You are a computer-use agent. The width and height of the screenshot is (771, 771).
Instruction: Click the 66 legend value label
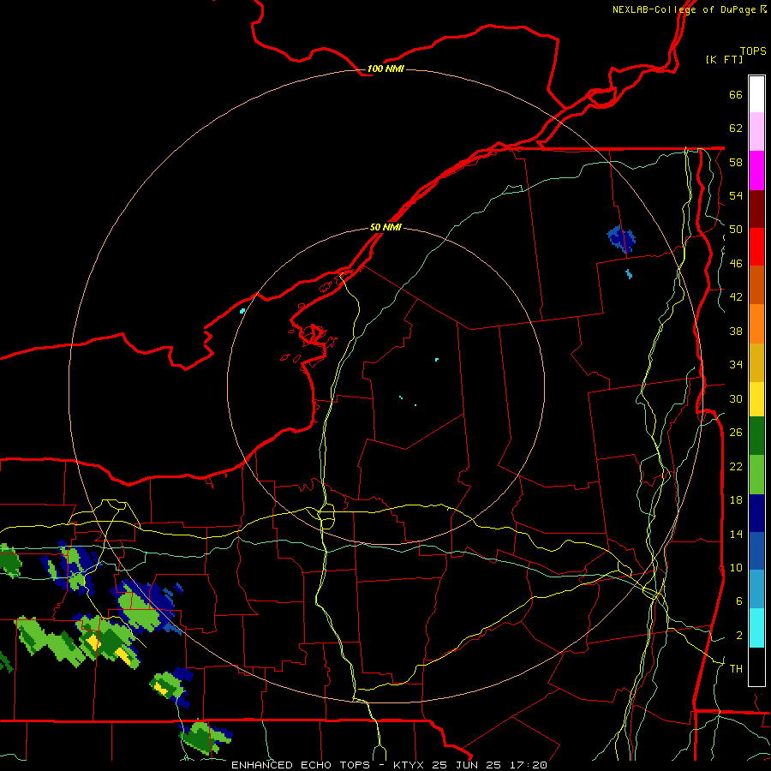pos(736,94)
